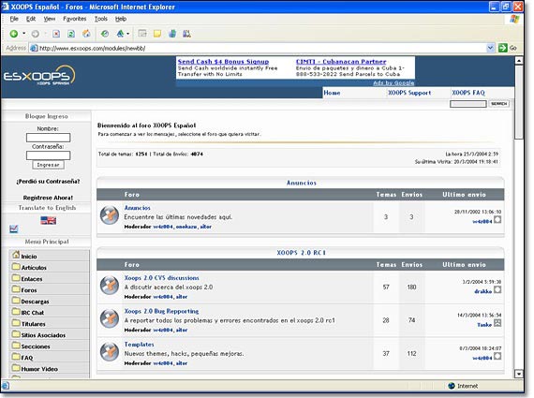Click the English flag translate icon

pos(49,220)
